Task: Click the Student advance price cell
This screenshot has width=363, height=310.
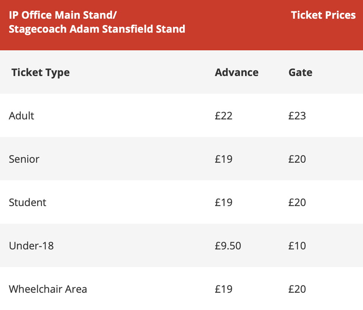Action: [223, 202]
